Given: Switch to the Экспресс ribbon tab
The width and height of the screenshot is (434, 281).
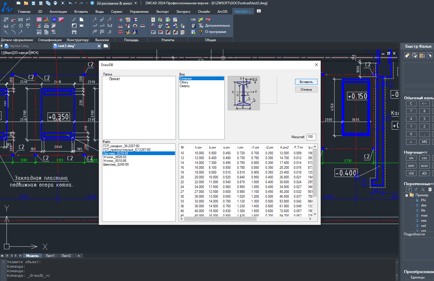Looking at the screenshot, I should coord(183,12).
